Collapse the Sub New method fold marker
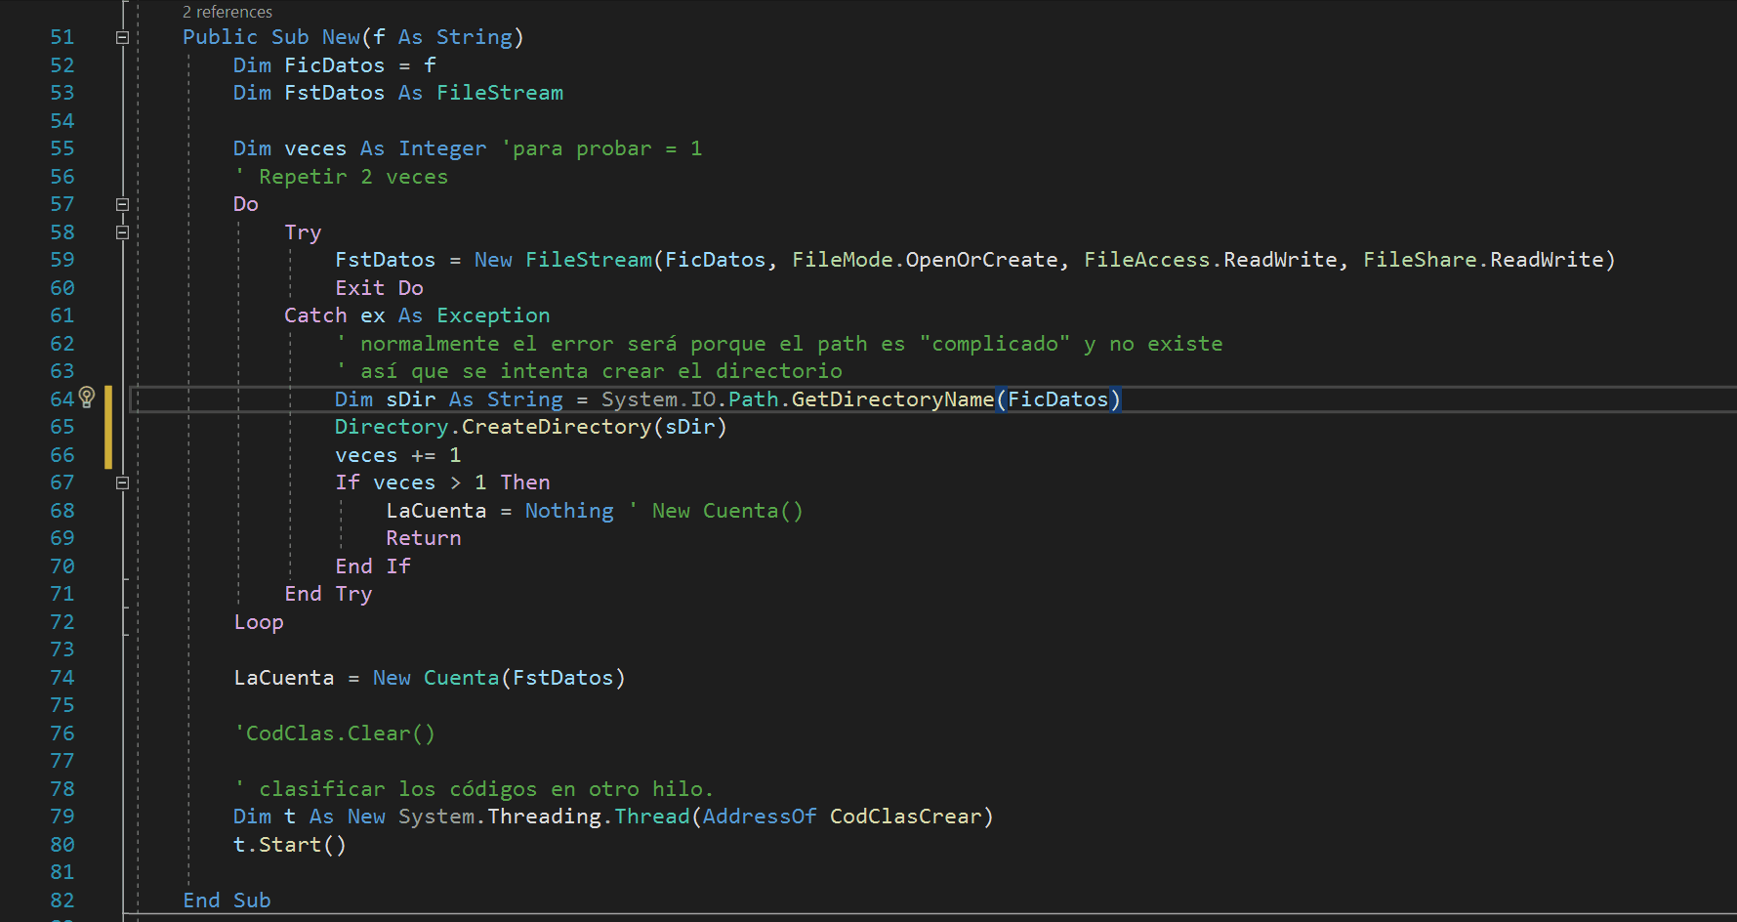This screenshot has width=1737, height=922. click(x=122, y=36)
